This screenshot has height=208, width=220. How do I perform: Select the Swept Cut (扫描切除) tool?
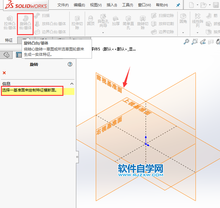point(163,16)
